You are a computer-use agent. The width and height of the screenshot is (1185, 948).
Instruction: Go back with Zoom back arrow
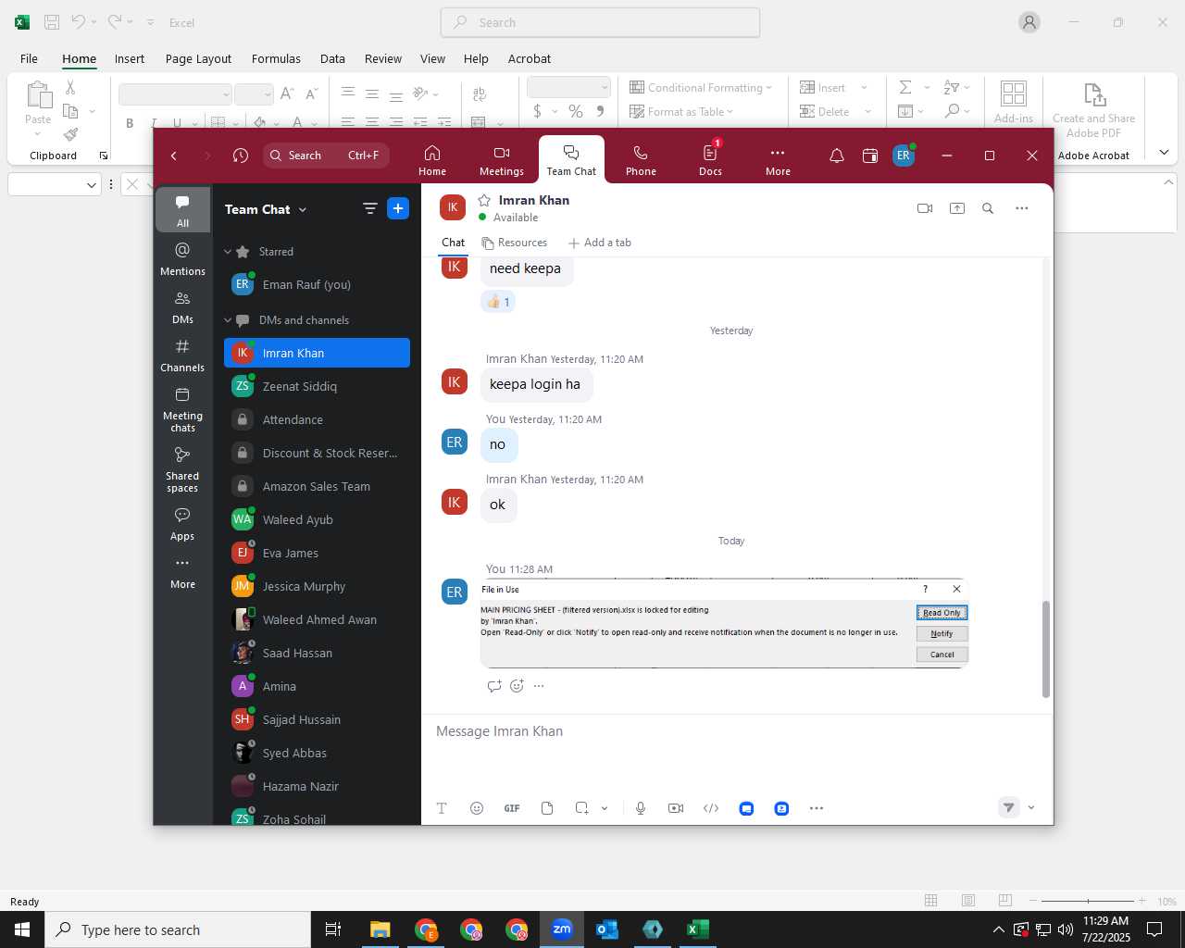(x=174, y=156)
